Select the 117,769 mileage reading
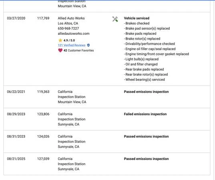 click(x=43, y=18)
